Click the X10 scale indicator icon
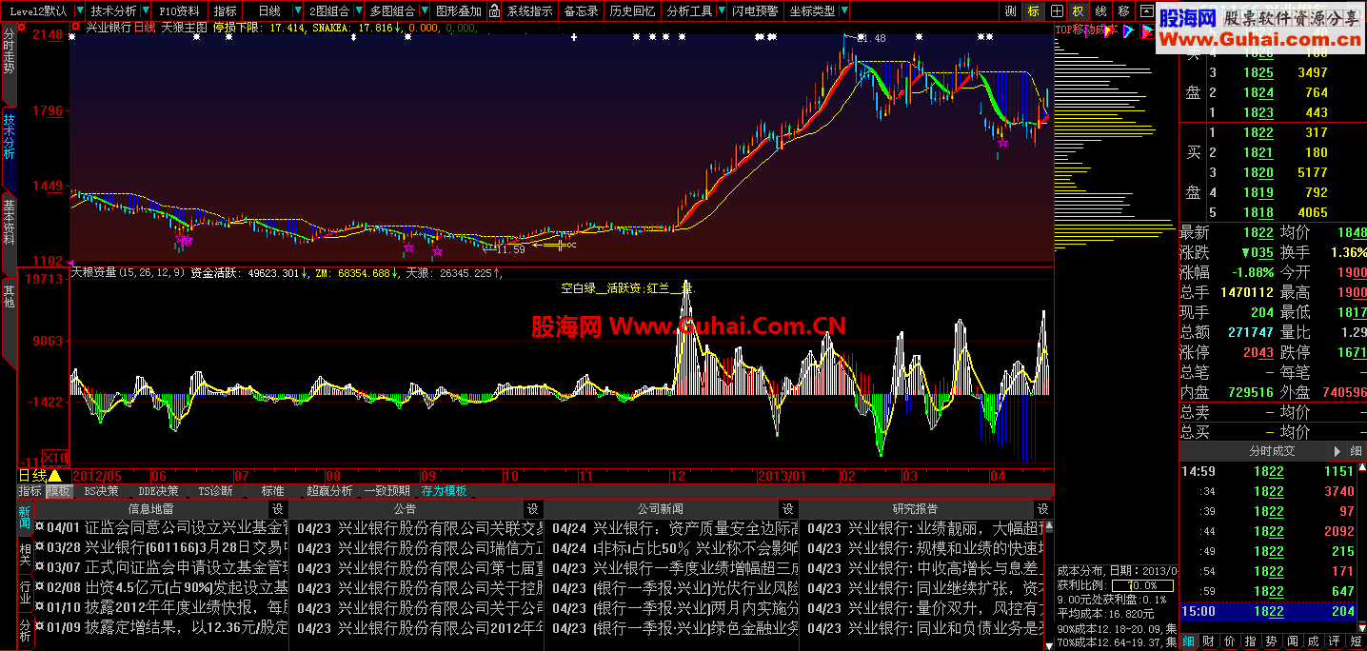 coord(55,457)
